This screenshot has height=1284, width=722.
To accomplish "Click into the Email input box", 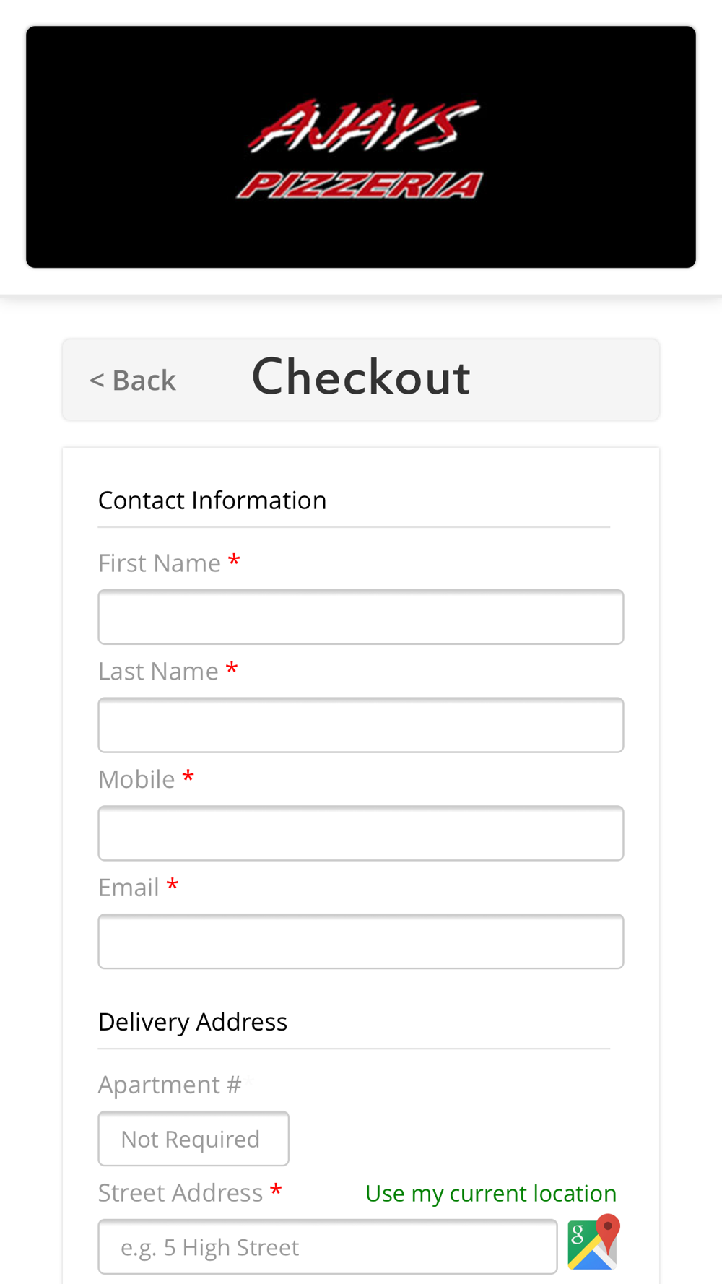I will 361,942.
